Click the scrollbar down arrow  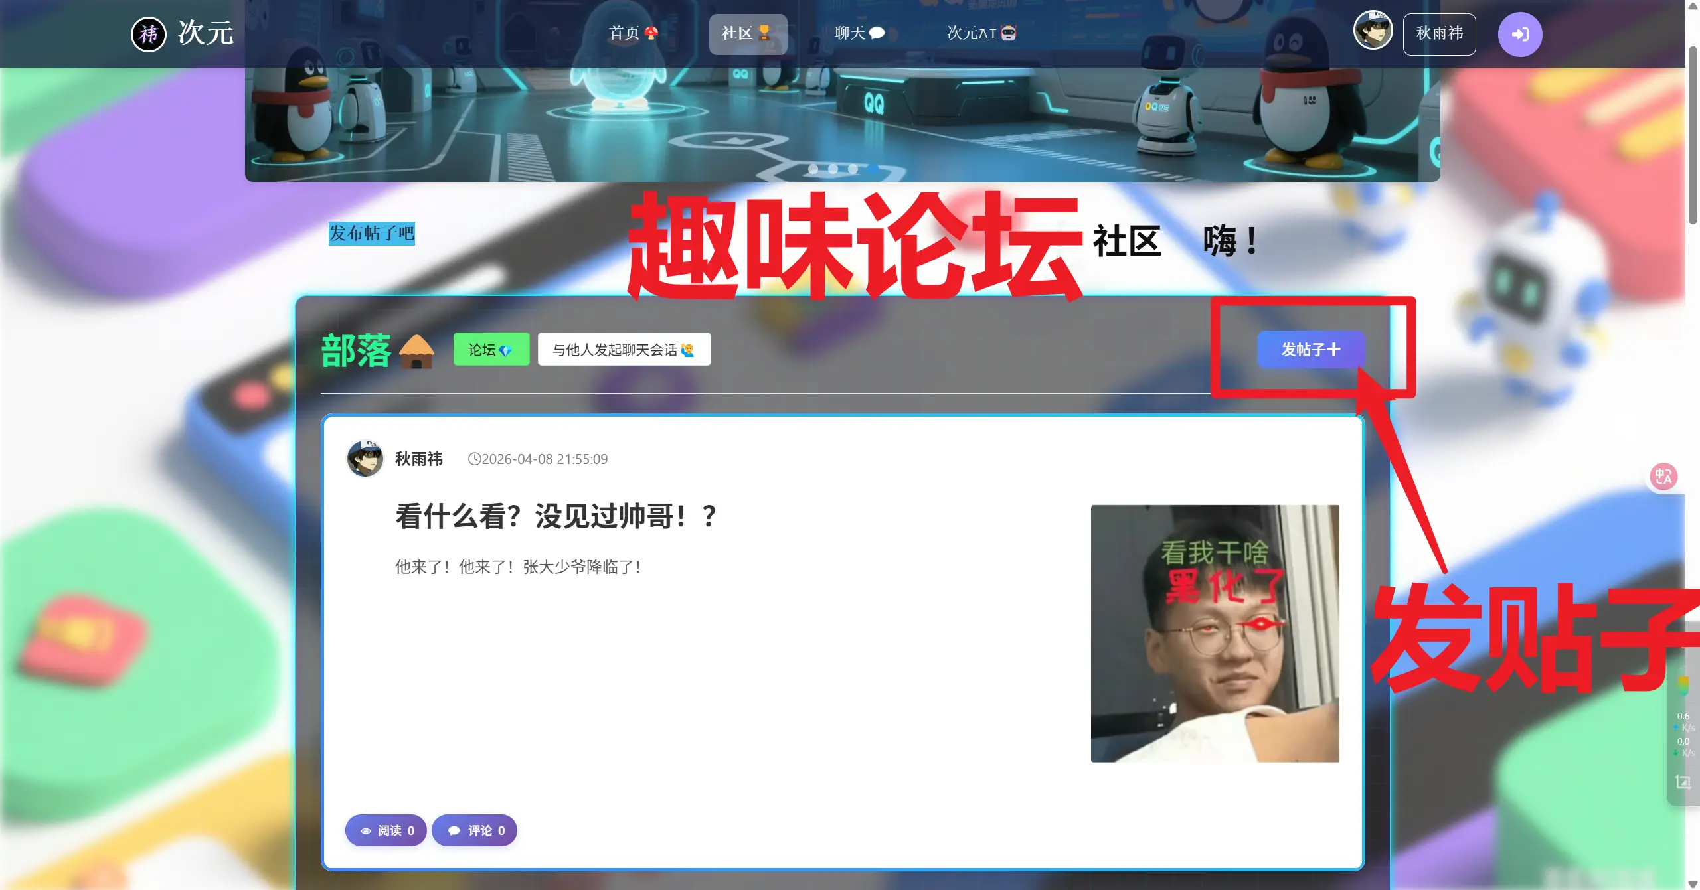(1693, 883)
